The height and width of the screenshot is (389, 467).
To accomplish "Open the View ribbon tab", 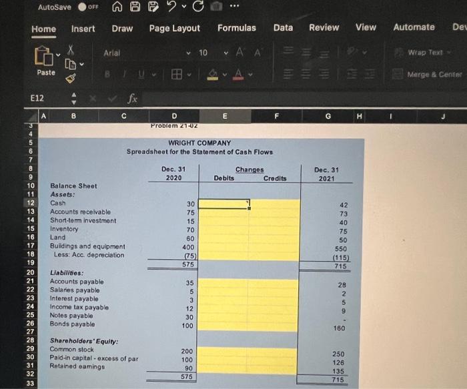I will pyautogui.click(x=366, y=27).
